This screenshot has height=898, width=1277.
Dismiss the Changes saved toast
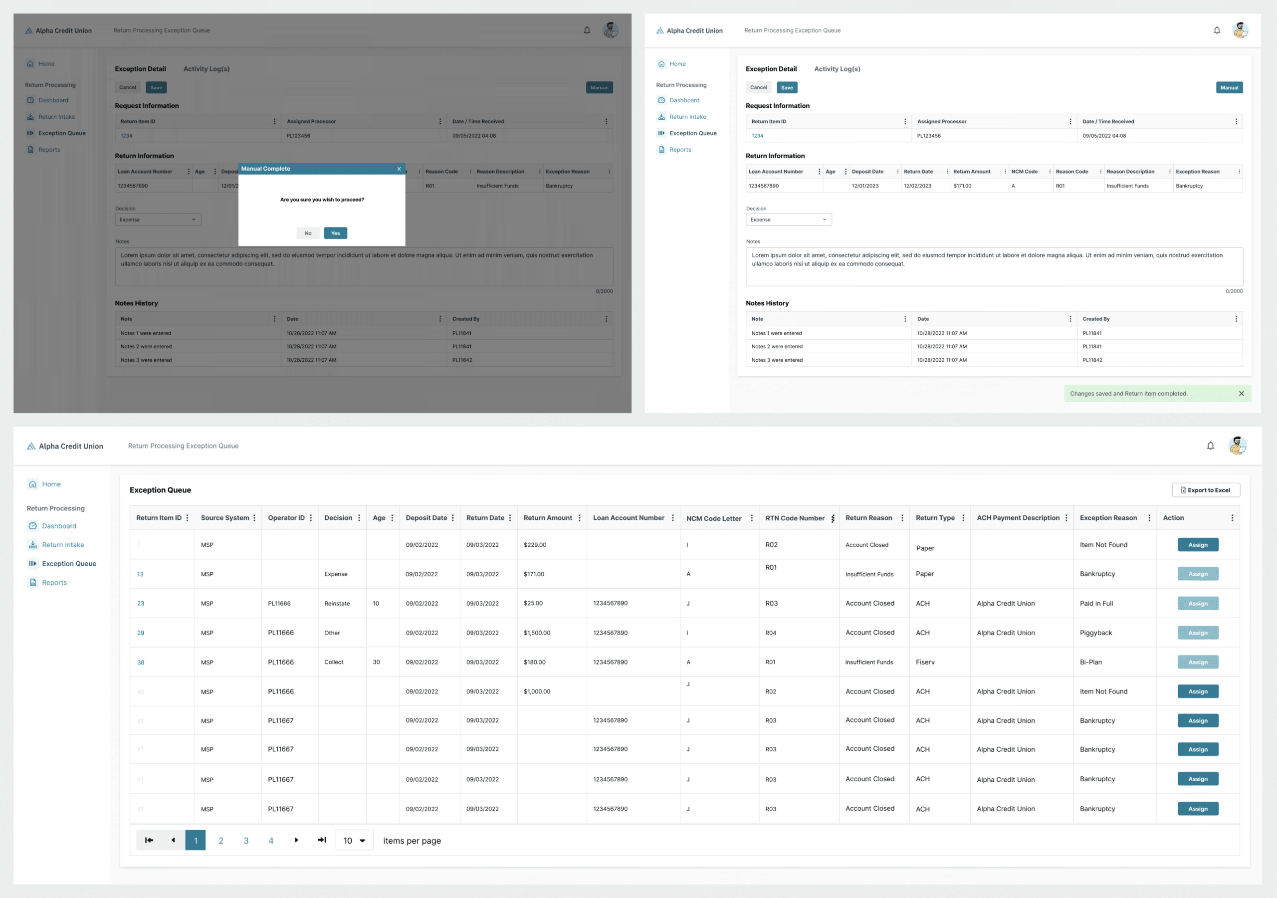click(x=1242, y=393)
